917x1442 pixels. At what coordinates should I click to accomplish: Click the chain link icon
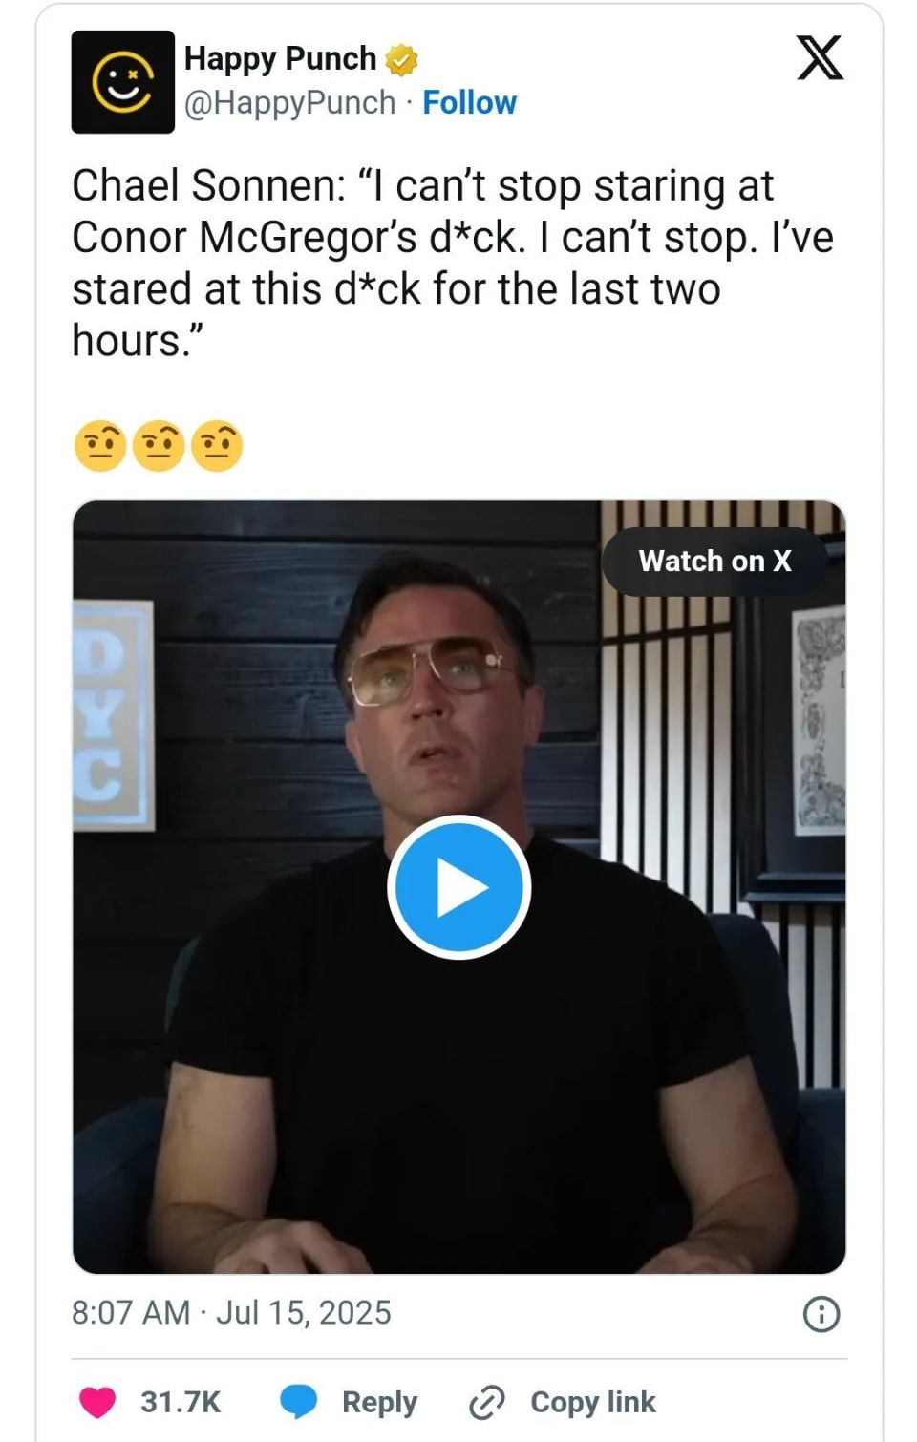(x=486, y=1402)
